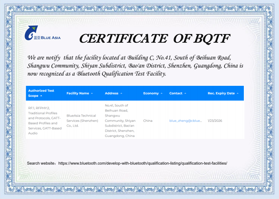Sort by Contact column arrow
This screenshot has height=199, width=279.
coord(185,93)
